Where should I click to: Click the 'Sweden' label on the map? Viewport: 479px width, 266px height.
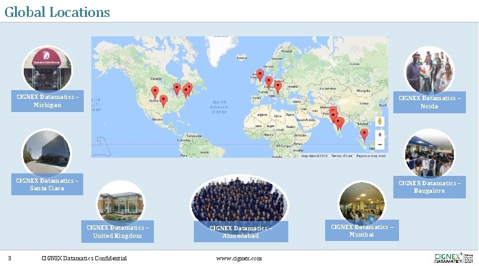click(277, 58)
